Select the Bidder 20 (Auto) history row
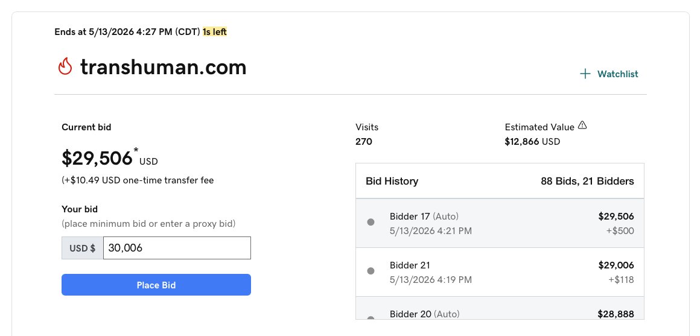The width and height of the screenshot is (700, 336). [500, 308]
